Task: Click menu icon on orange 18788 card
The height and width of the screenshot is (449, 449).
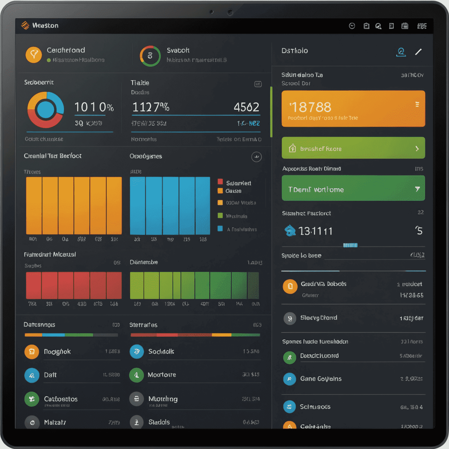Action: 417,104
